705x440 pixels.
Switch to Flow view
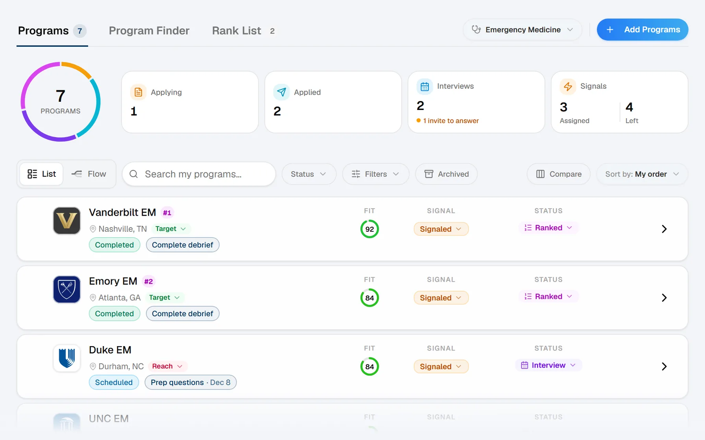tap(89, 174)
